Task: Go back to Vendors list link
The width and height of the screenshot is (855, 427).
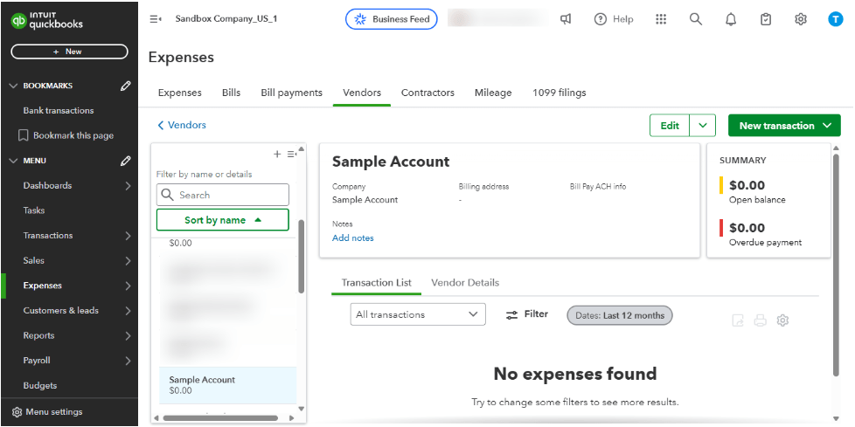Action: pos(182,125)
